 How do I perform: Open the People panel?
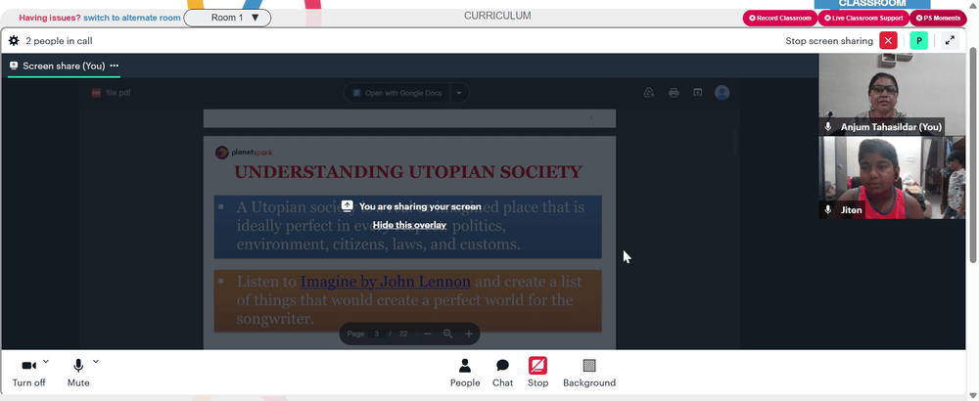tap(465, 373)
